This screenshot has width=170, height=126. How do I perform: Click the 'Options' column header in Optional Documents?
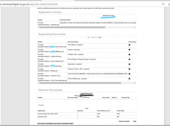114,97
